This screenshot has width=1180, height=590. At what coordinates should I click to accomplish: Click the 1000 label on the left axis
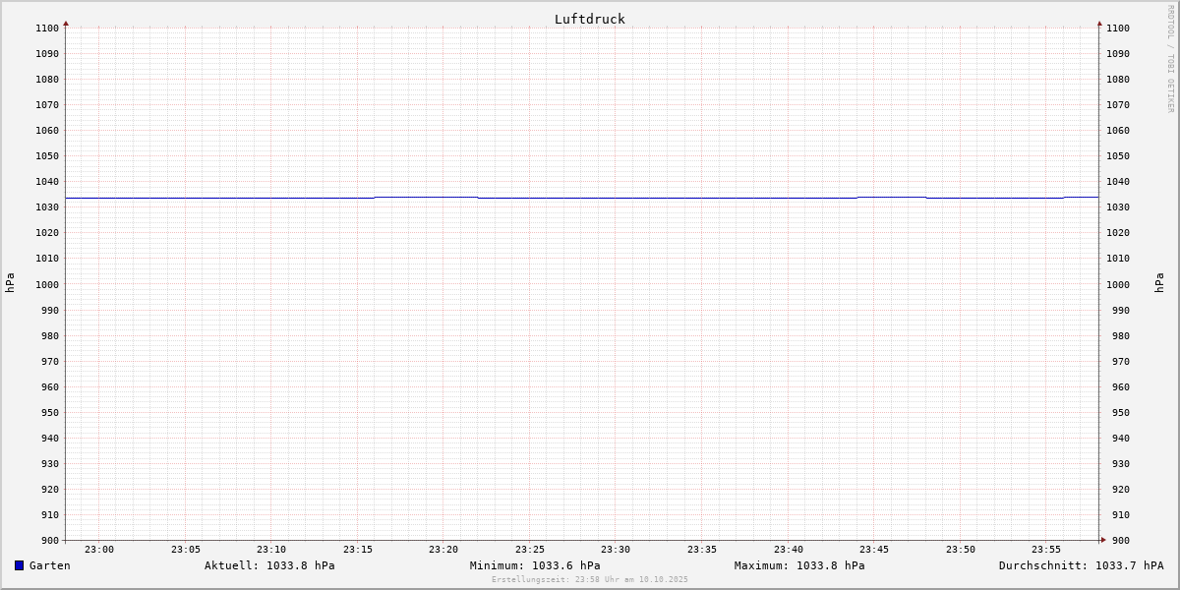[47, 284]
